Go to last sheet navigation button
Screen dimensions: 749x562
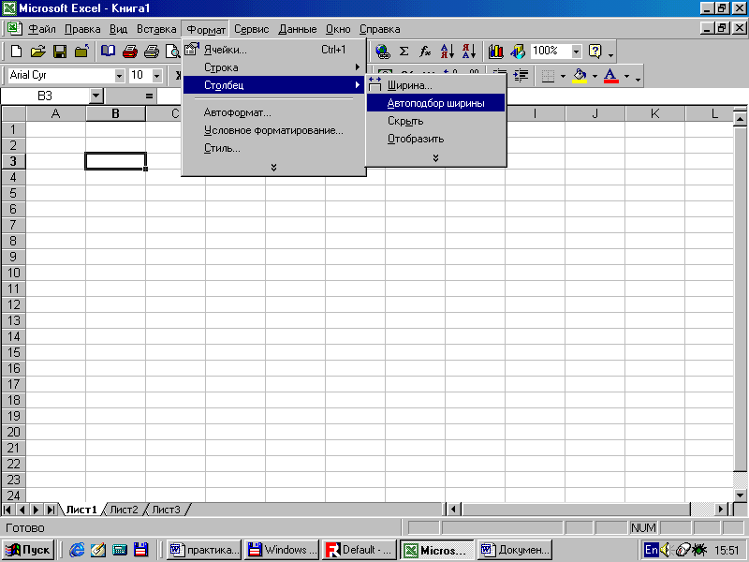coord(51,510)
